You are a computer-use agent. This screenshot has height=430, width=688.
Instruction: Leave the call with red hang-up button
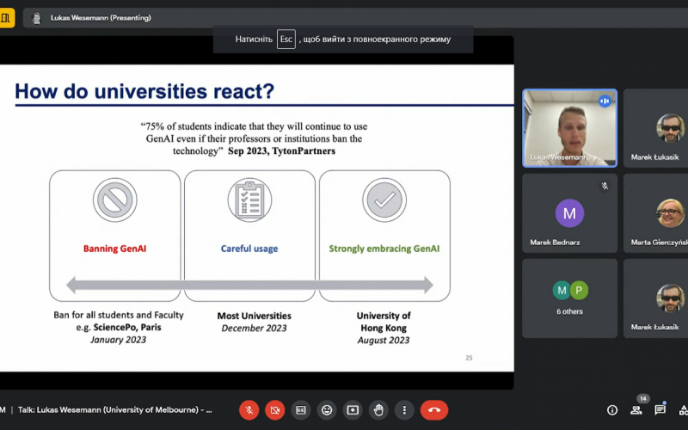pyautogui.click(x=434, y=410)
